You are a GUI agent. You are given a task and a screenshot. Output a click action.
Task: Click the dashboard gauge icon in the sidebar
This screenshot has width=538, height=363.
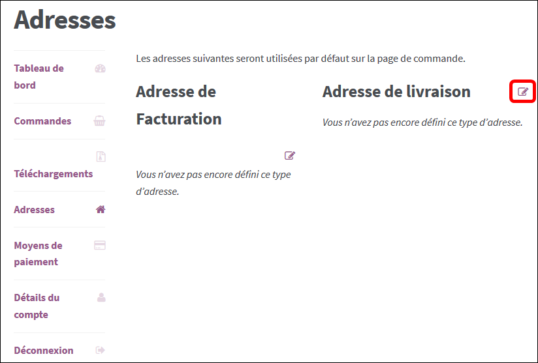tap(100, 68)
